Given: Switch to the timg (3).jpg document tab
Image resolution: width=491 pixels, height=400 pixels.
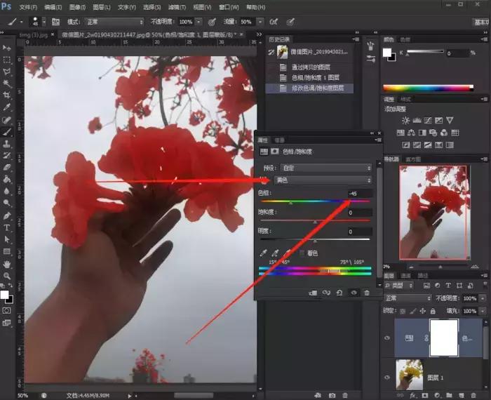Looking at the screenshot, I should coord(34,35).
